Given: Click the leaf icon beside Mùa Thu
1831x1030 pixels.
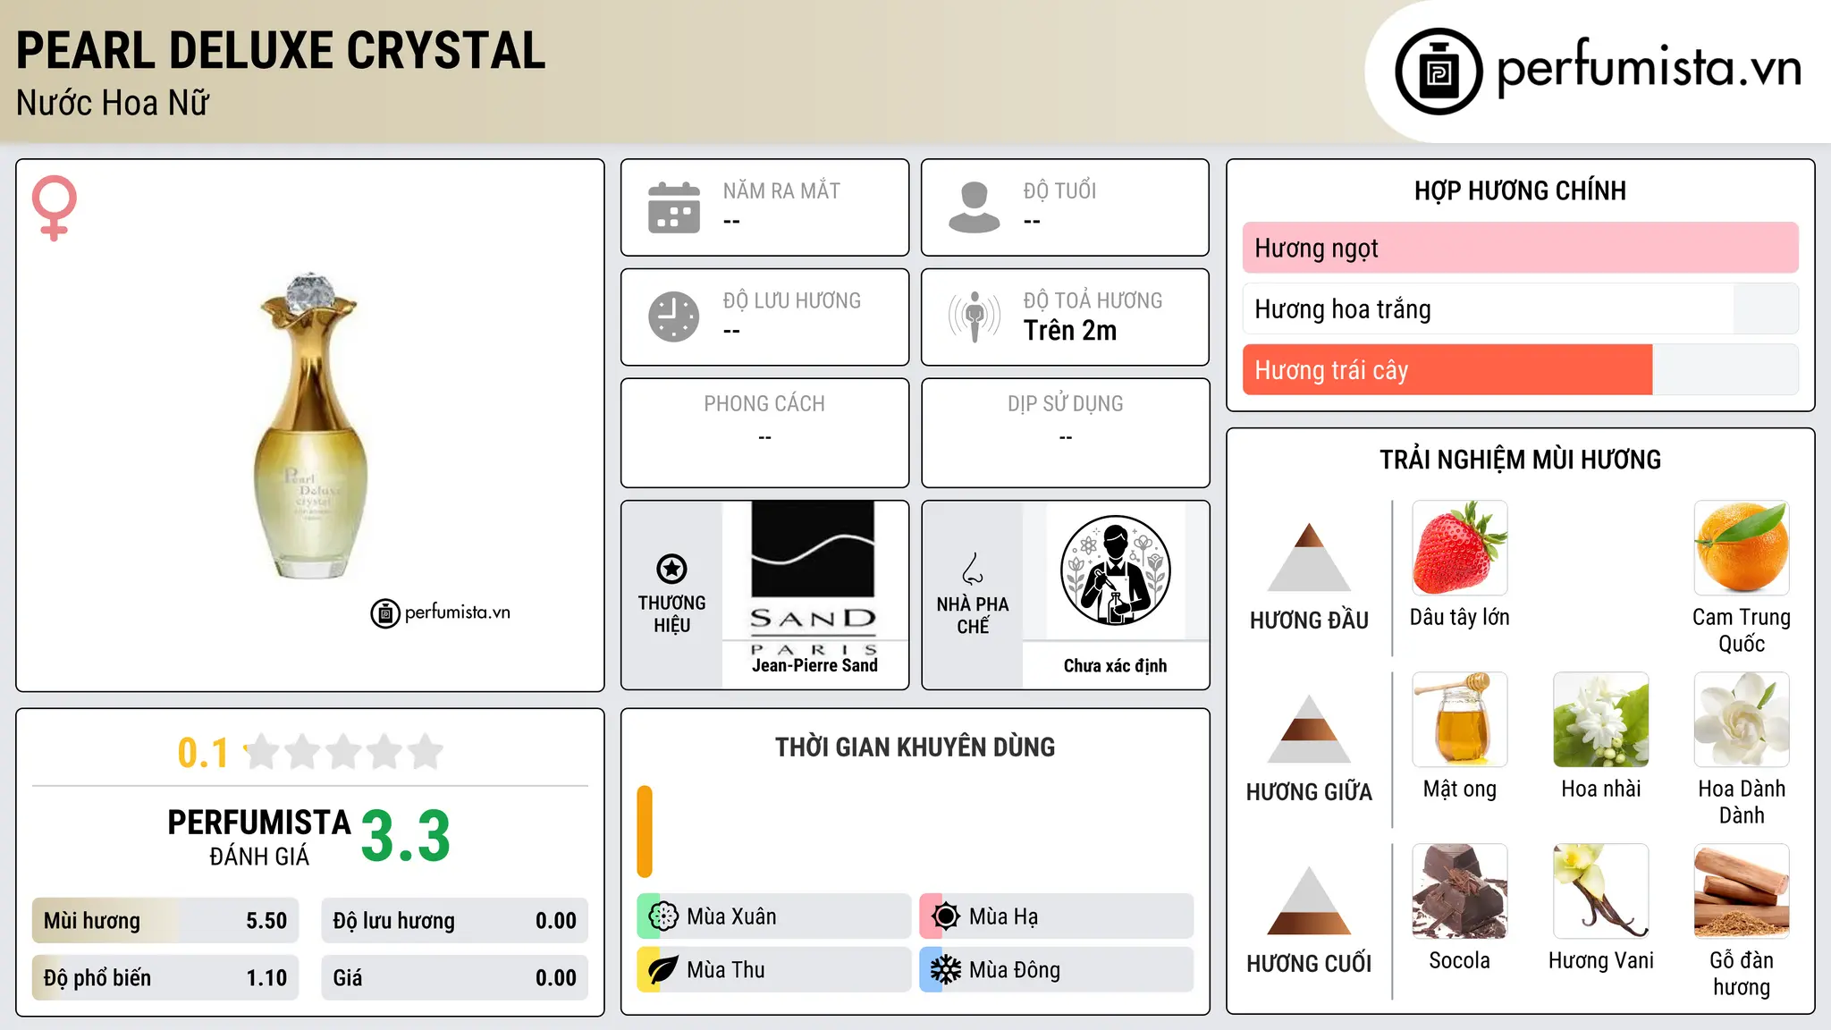Looking at the screenshot, I should [662, 970].
